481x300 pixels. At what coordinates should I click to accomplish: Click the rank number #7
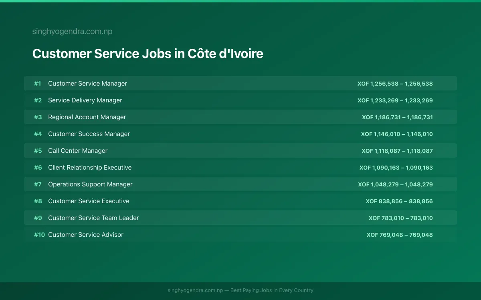(x=38, y=184)
